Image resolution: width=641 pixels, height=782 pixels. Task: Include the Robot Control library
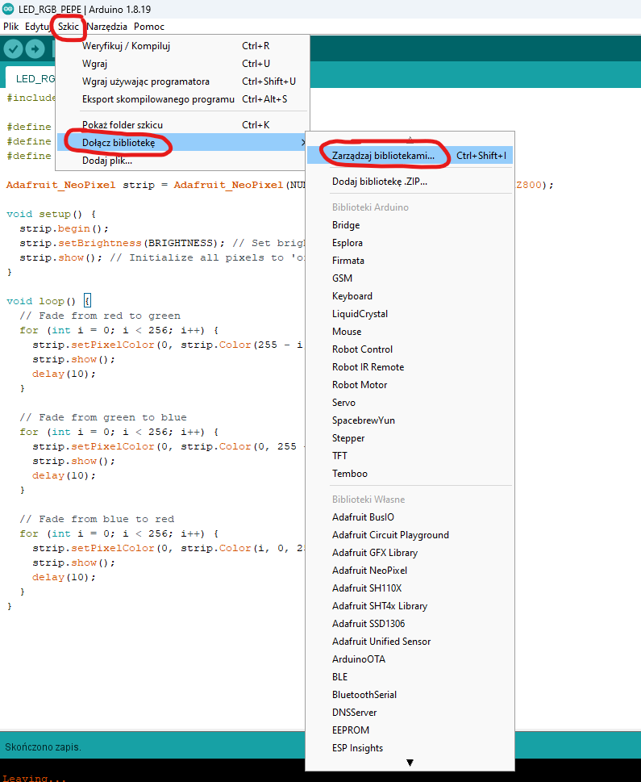(x=410, y=349)
